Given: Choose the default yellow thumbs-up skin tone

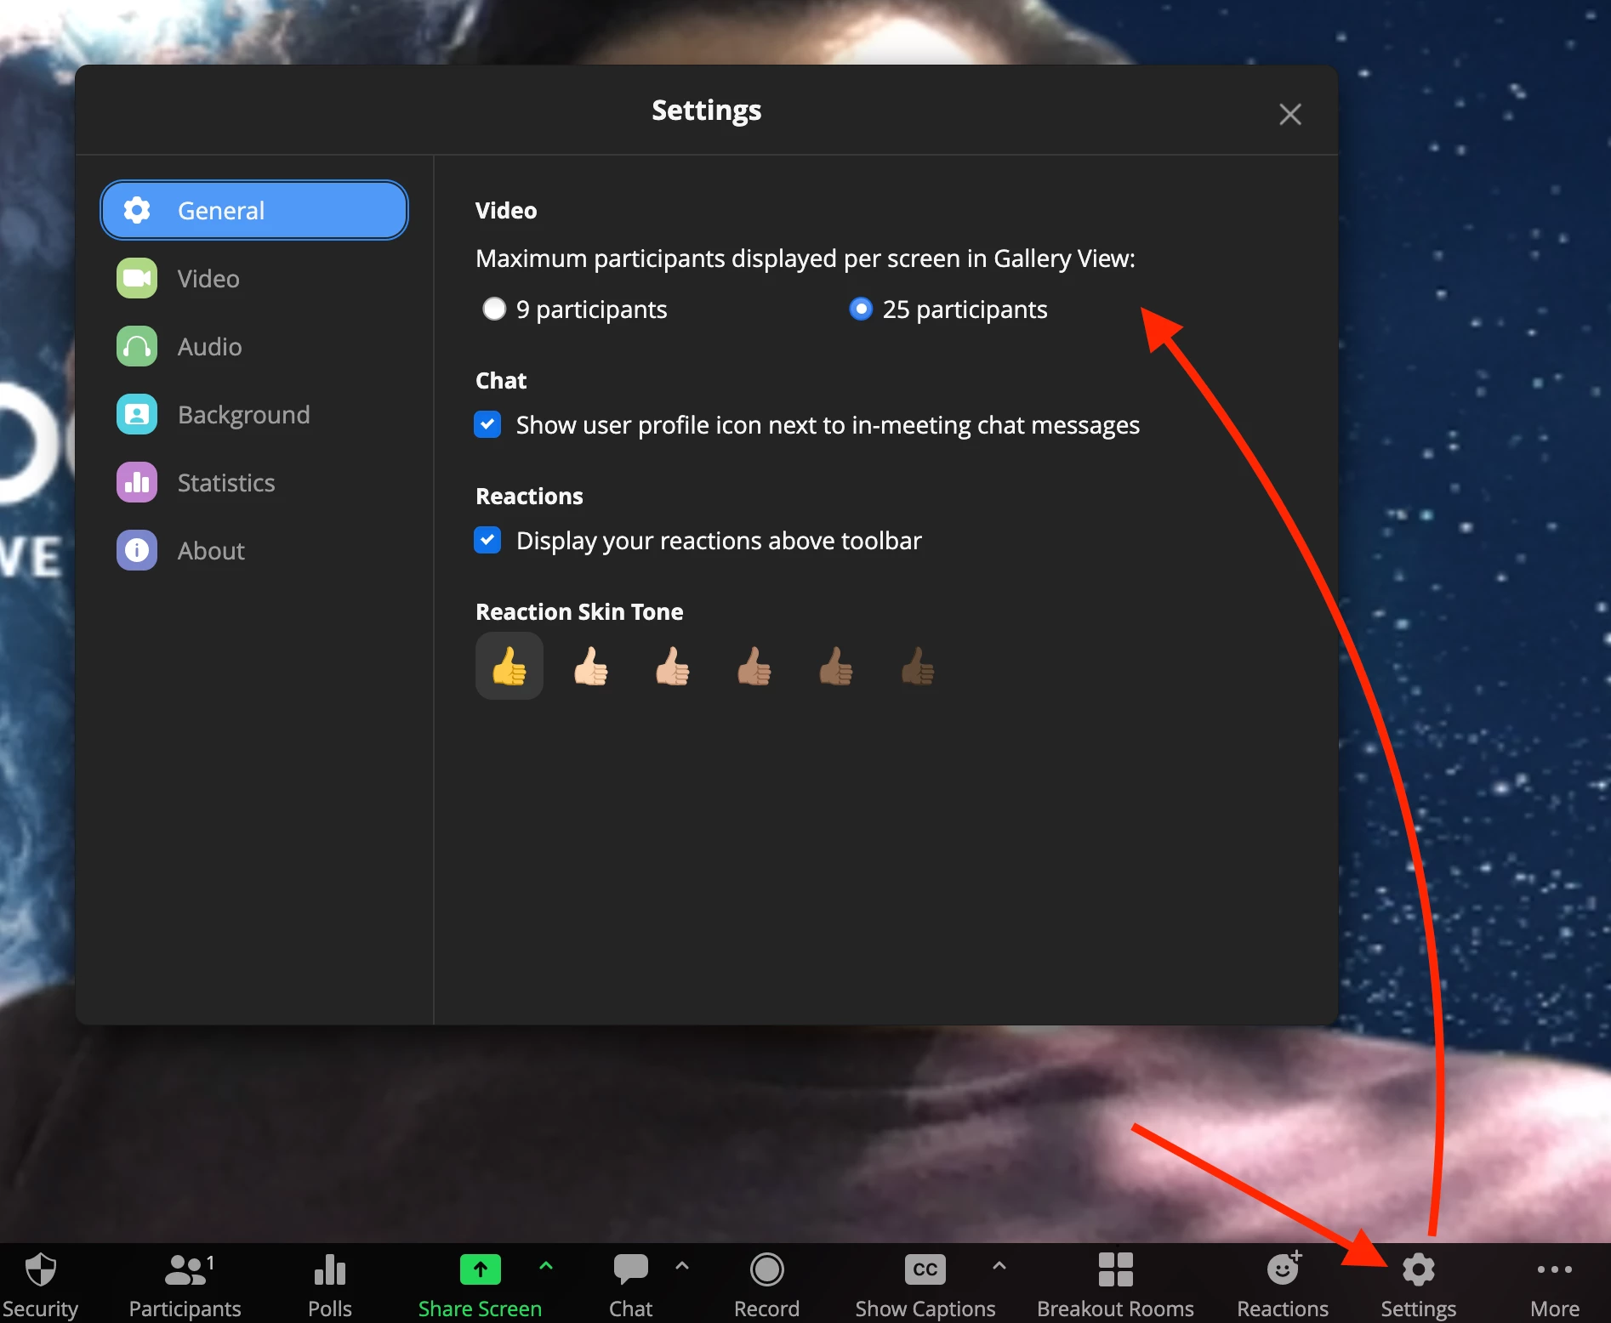Looking at the screenshot, I should click(509, 666).
